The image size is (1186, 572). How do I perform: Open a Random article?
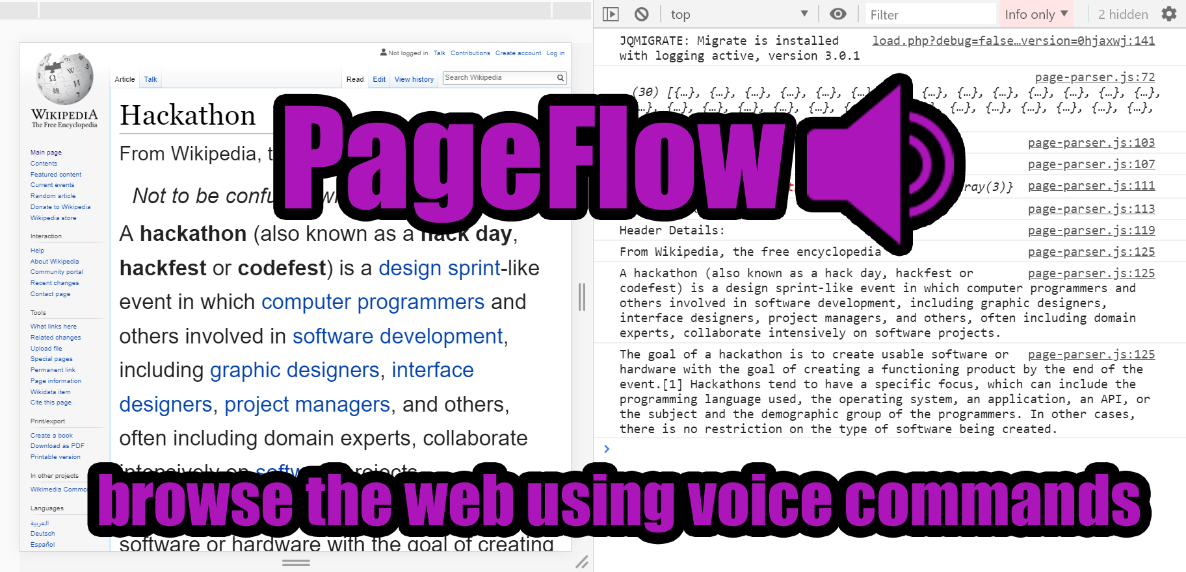[53, 196]
